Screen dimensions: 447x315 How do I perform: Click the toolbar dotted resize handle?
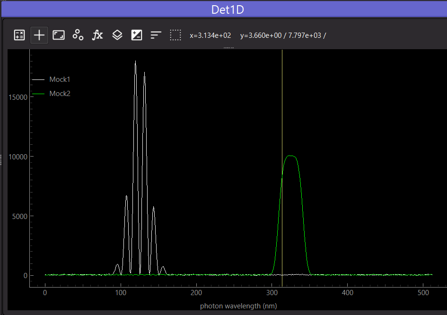coord(228,48)
